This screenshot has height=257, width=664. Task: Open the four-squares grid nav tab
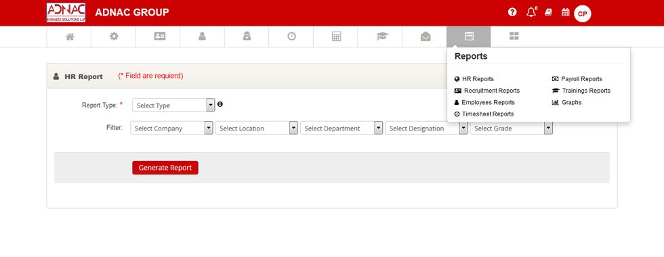point(514,37)
